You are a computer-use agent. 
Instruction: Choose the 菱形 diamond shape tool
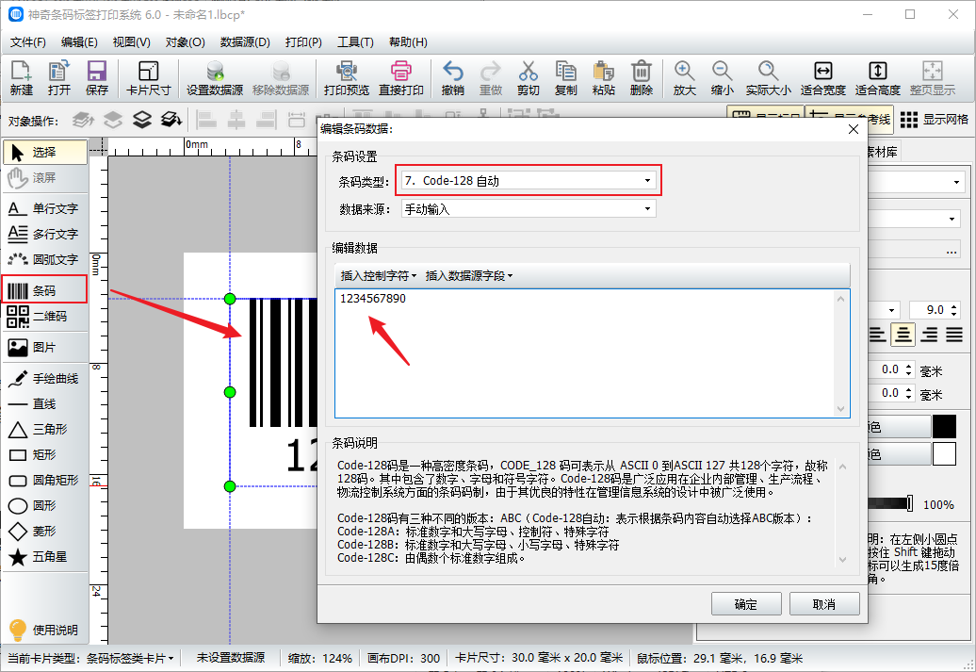point(44,532)
